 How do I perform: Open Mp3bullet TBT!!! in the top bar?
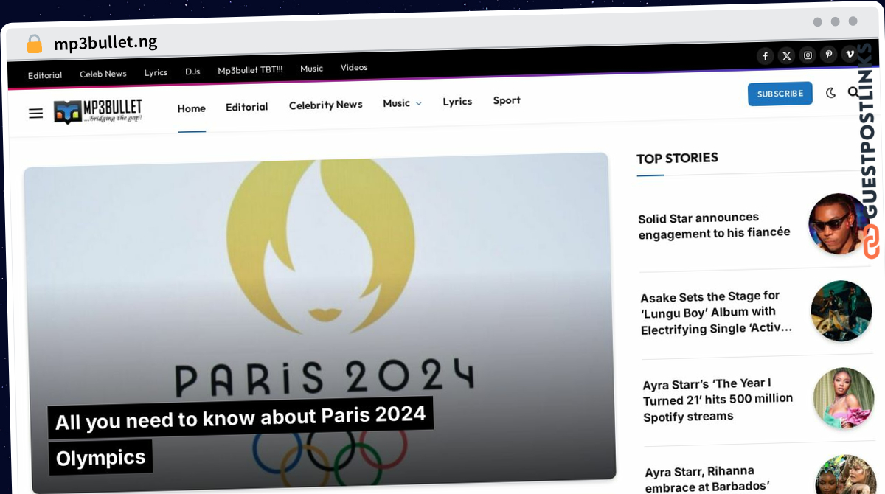250,70
